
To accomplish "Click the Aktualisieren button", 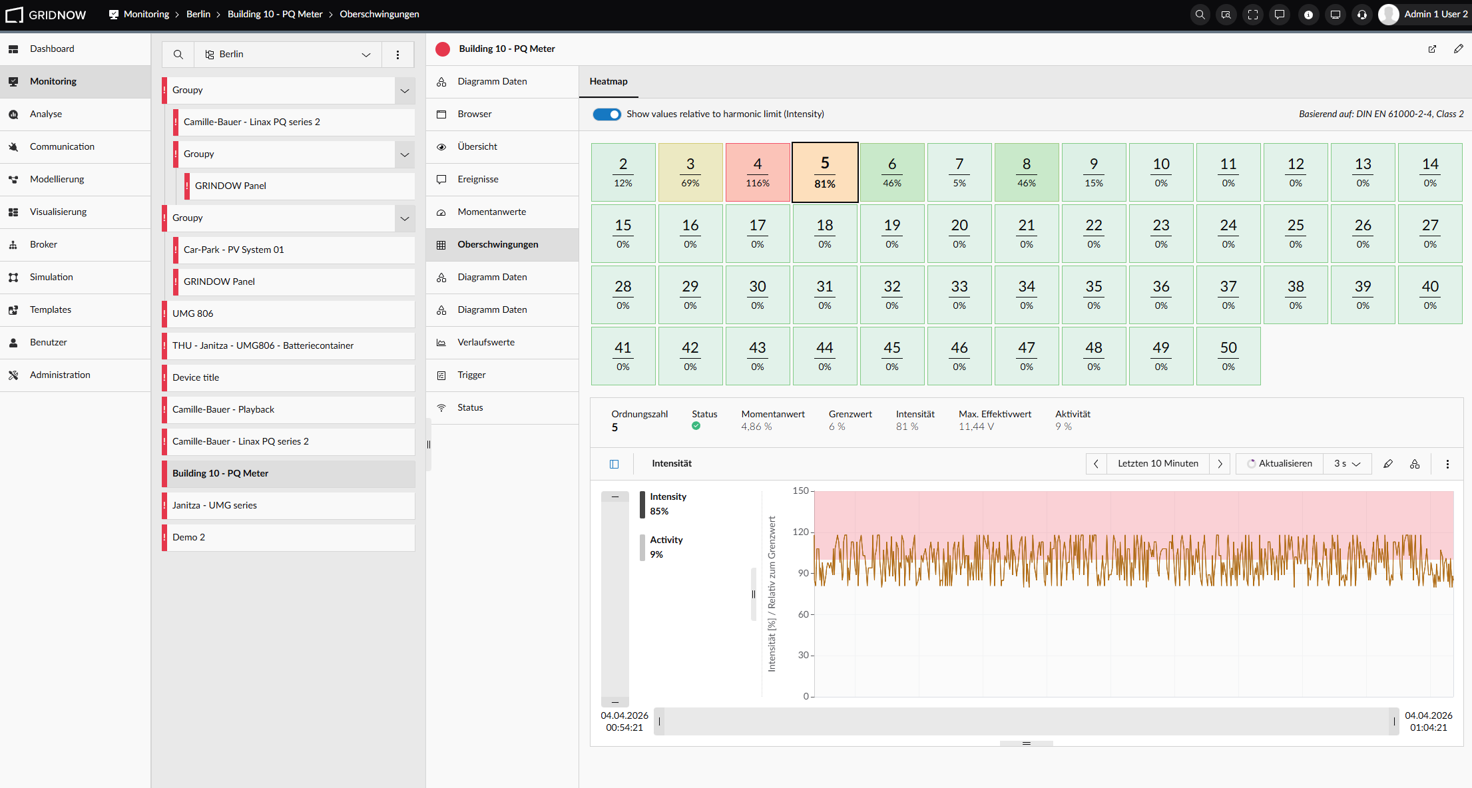I will 1279,464.
